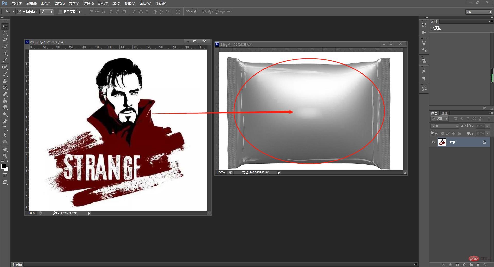The image size is (494, 267).
Task: Select the Path Selection tool
Action: point(5,135)
